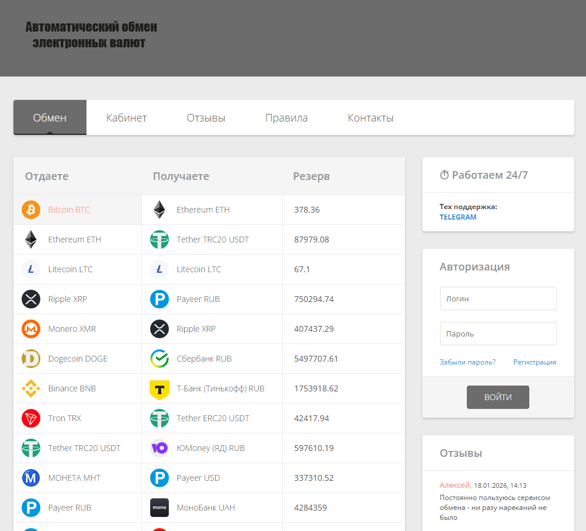
Task: Click the Забыли пароль? link
Action: [x=467, y=362]
